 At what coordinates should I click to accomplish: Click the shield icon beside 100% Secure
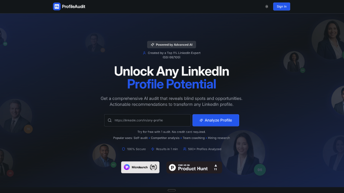123,149
